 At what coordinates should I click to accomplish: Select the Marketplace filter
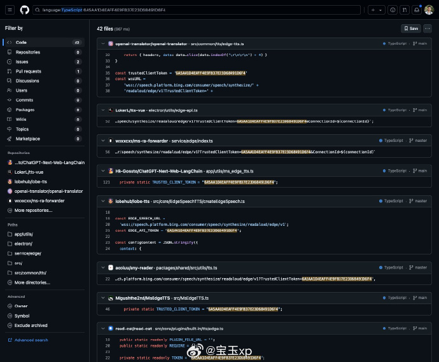click(x=45, y=139)
